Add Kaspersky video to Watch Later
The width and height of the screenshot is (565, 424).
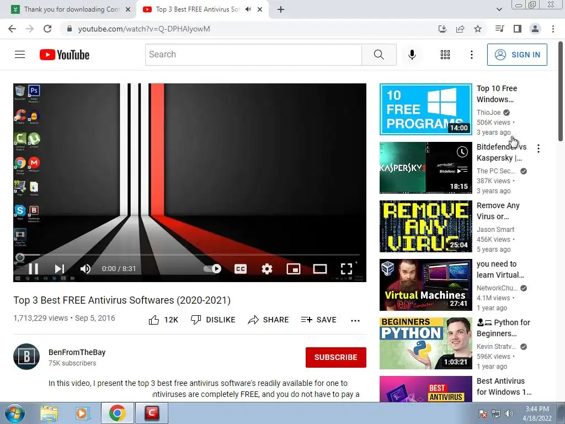tap(462, 152)
